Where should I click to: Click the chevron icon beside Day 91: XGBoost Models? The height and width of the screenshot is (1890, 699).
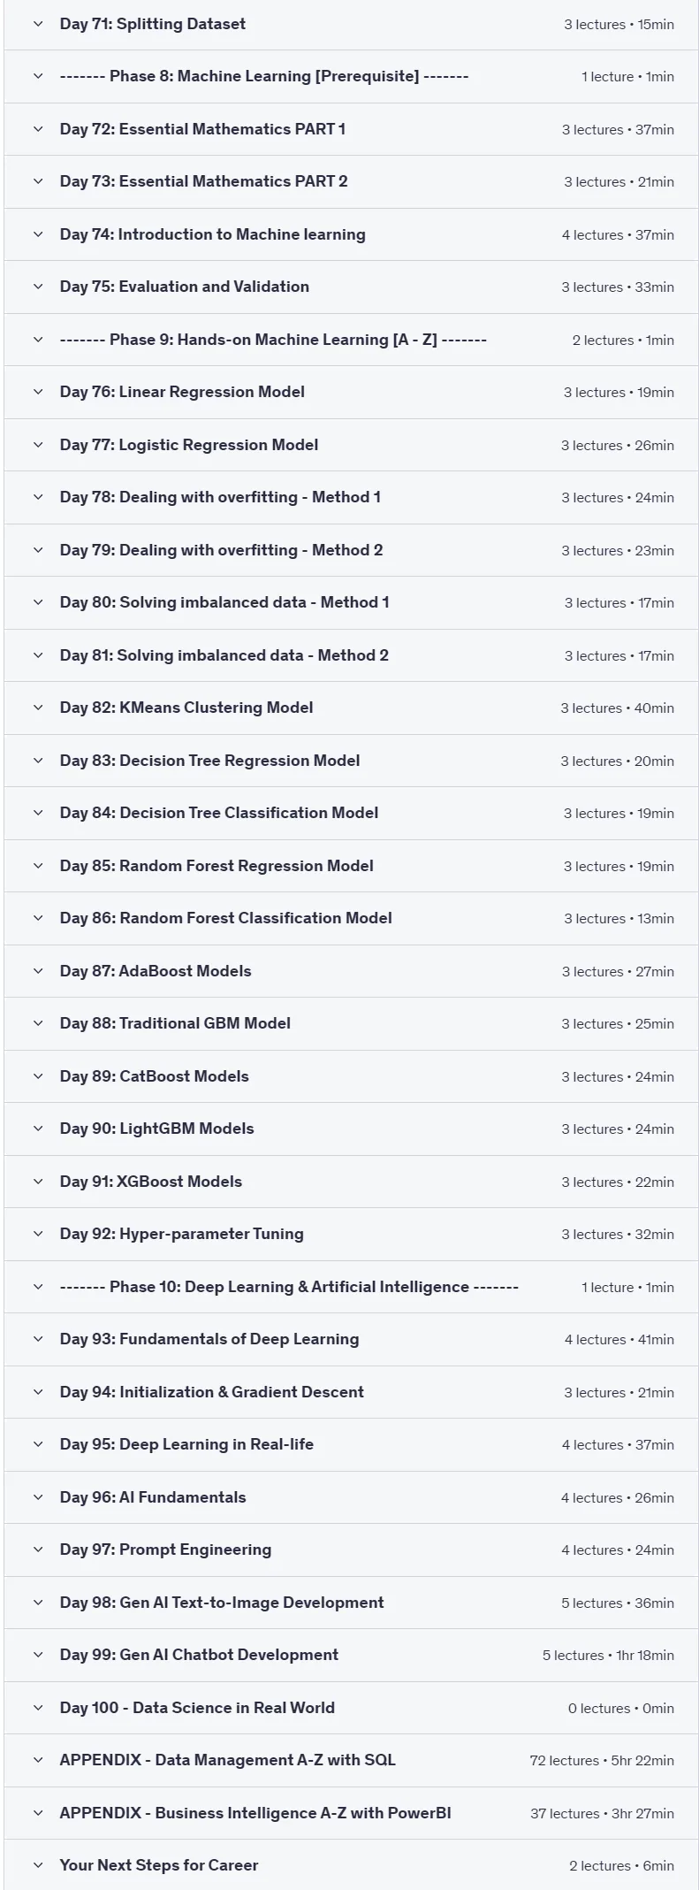click(x=38, y=1182)
